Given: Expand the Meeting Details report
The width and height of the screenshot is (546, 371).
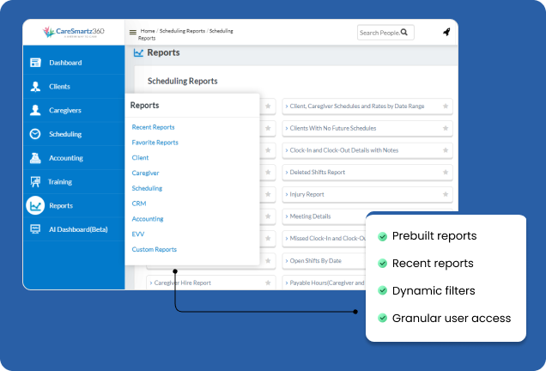Looking at the screenshot, I should [x=310, y=216].
